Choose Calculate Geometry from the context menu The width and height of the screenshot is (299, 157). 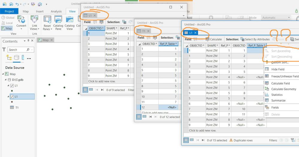pyautogui.click(x=283, y=89)
